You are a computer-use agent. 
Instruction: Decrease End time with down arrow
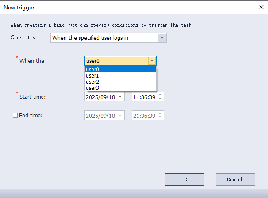coord(160,118)
